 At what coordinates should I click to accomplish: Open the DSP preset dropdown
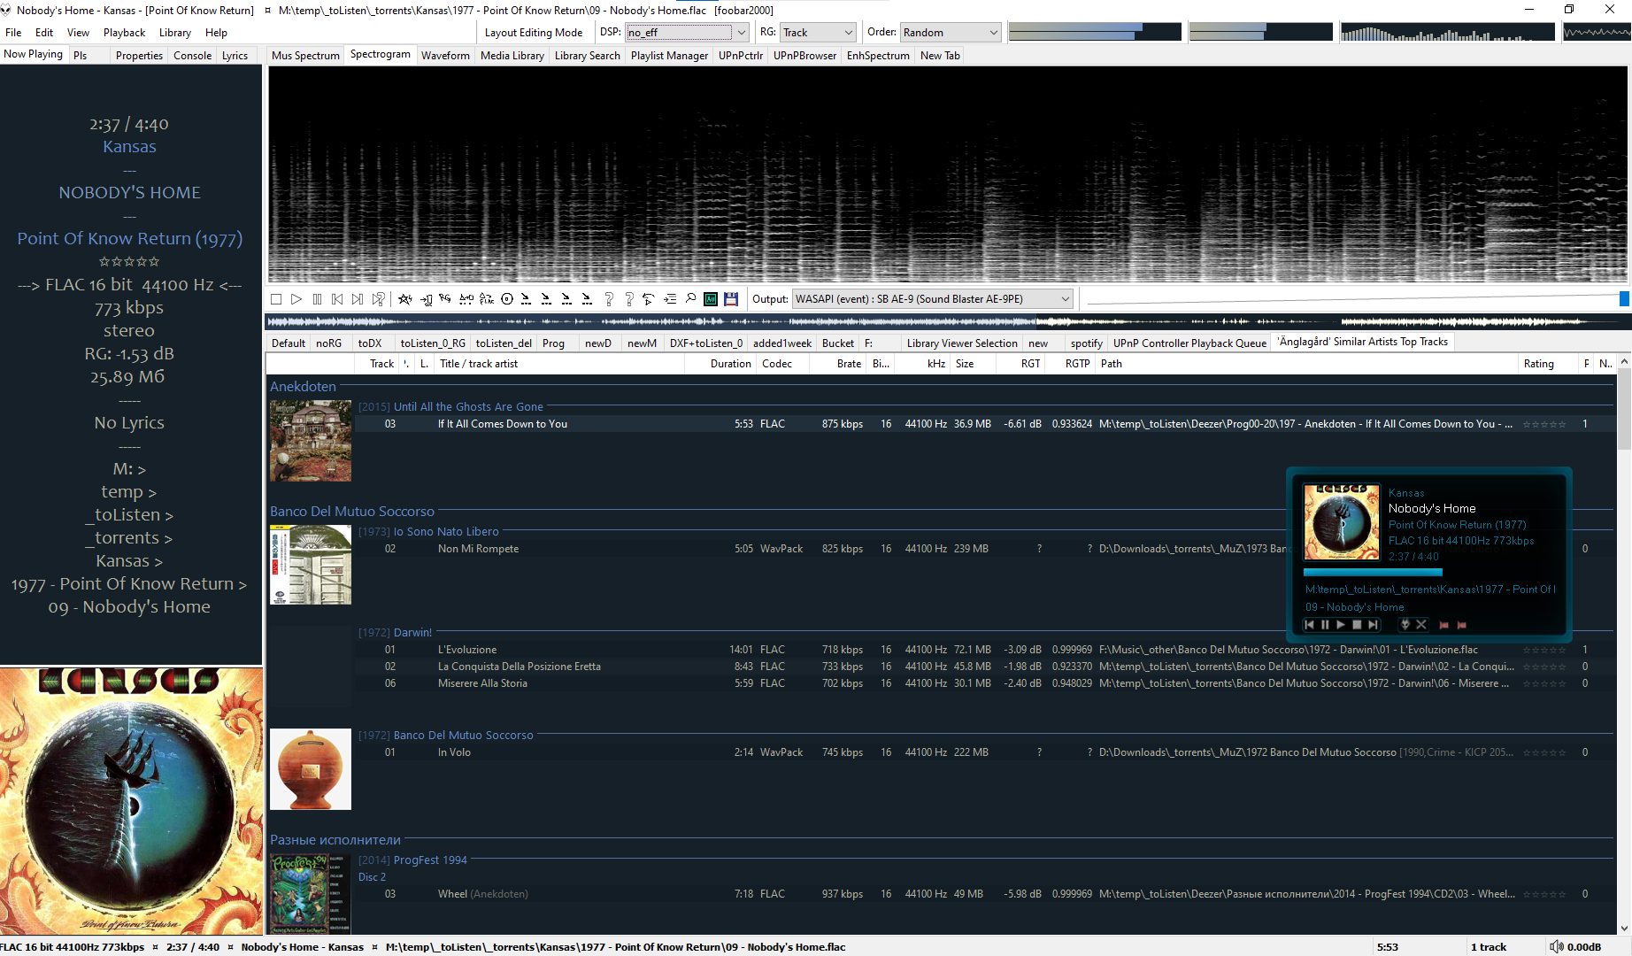(x=741, y=33)
